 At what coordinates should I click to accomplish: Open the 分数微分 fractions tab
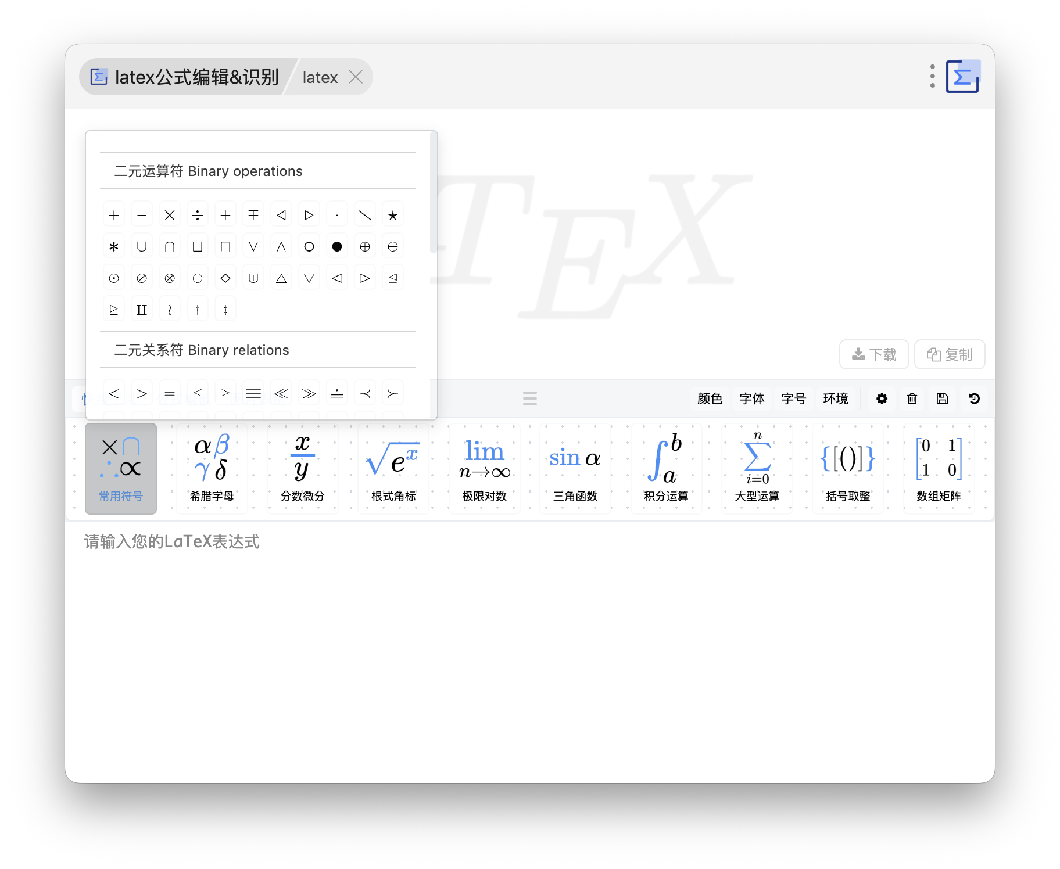(x=303, y=469)
